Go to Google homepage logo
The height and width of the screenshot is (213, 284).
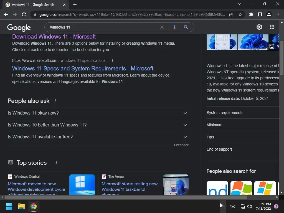point(19,27)
